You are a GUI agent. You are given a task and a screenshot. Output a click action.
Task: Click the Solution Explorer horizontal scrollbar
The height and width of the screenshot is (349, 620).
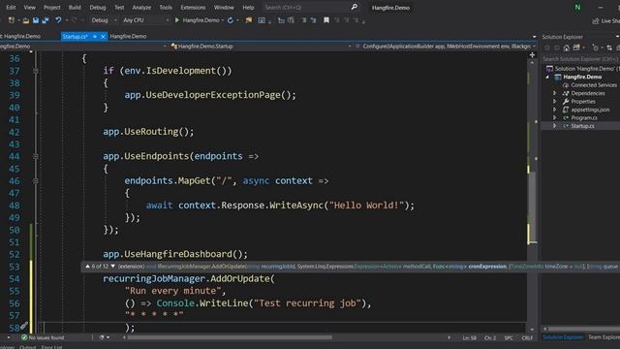click(x=584, y=329)
